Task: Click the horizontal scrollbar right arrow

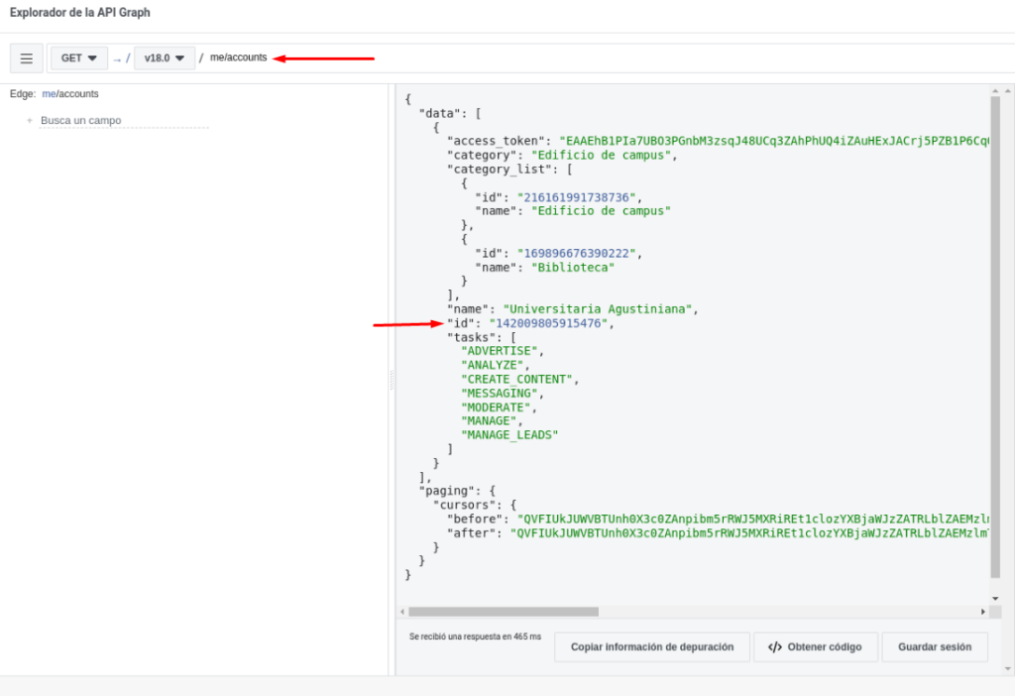Action: click(983, 612)
